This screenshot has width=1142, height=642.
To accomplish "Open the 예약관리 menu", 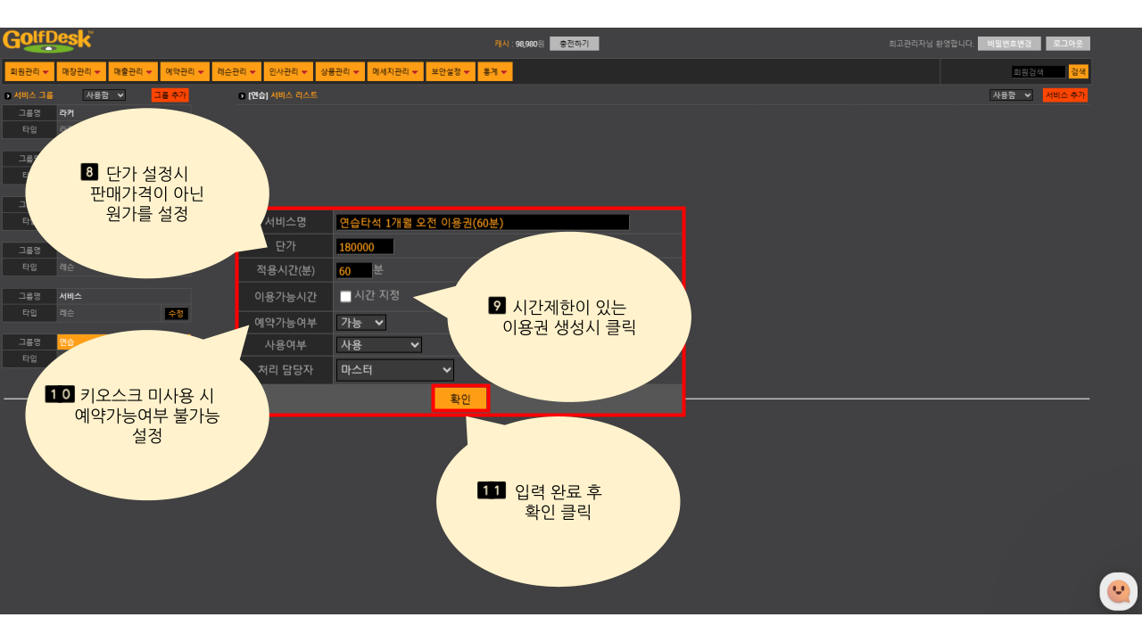I will coord(185,71).
